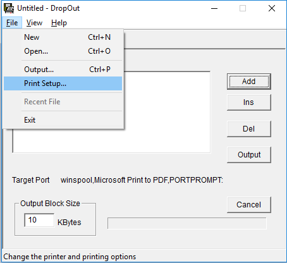
Task: Click the Add button
Action: [x=249, y=82]
